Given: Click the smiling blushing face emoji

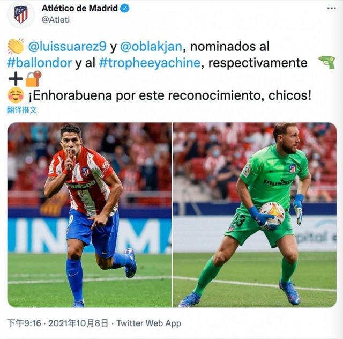Looking at the screenshot, I should pyautogui.click(x=16, y=95).
